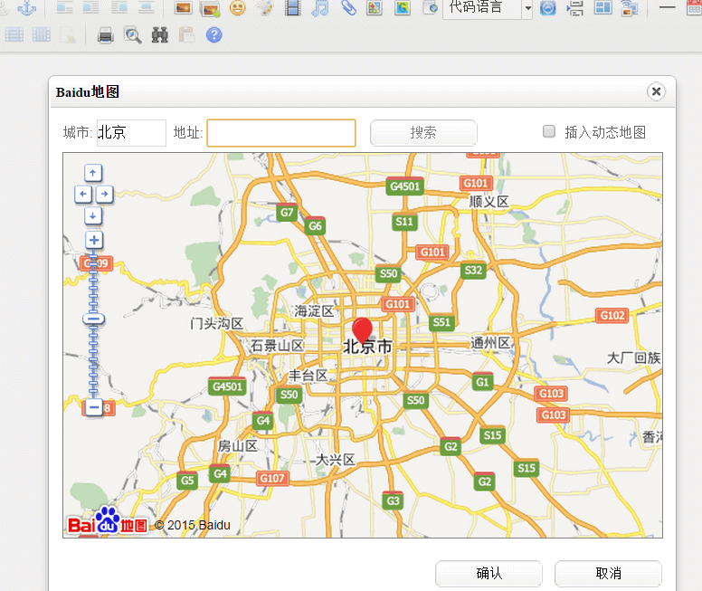Click the printer icon to print

point(106,35)
